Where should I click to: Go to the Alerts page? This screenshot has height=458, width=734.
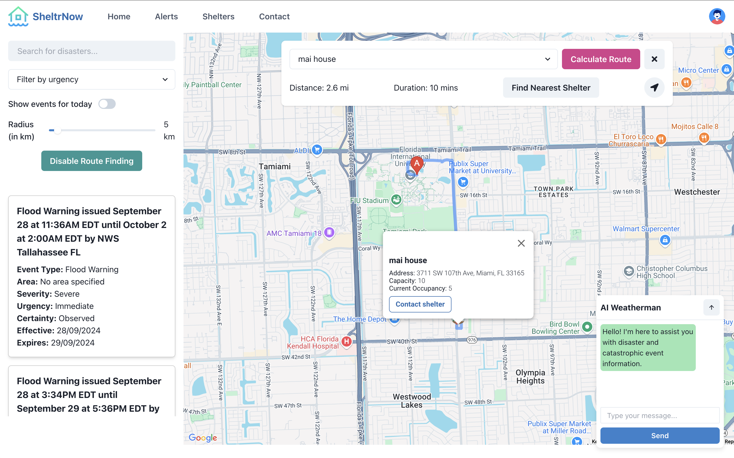point(166,16)
